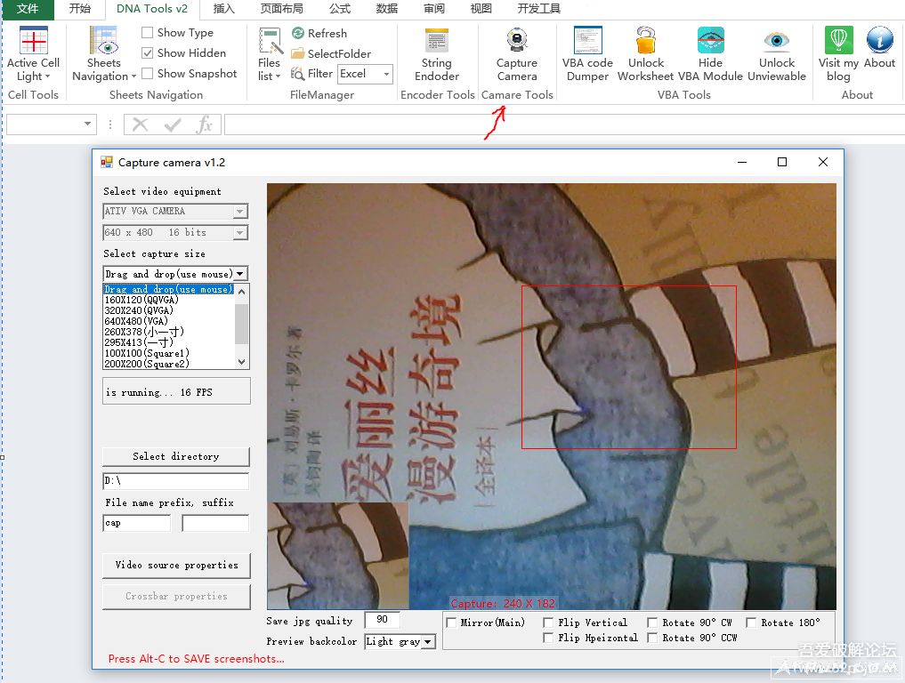Image resolution: width=905 pixels, height=683 pixels.
Task: Open the 开发工具 ribbon tab
Action: click(538, 9)
